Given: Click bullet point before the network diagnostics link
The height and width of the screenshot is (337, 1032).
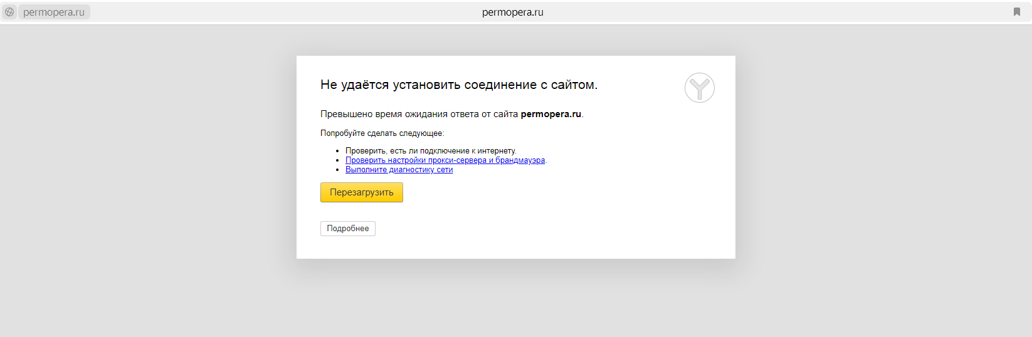Looking at the screenshot, I should tap(338, 170).
